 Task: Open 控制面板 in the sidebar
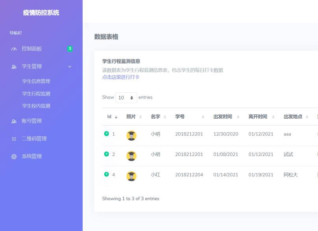(x=32, y=49)
